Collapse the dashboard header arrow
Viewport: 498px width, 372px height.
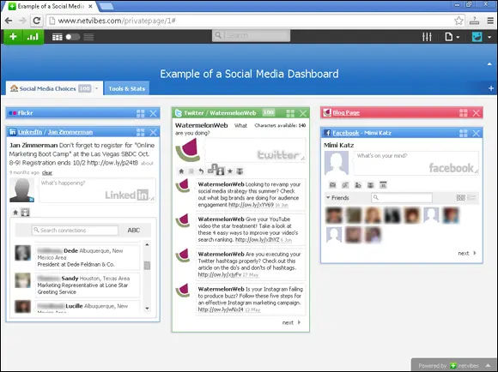pos(489,64)
